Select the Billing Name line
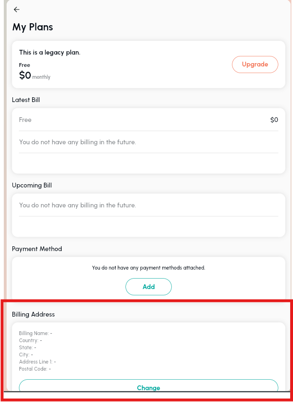The height and width of the screenshot is (402, 293). [x=36, y=333]
